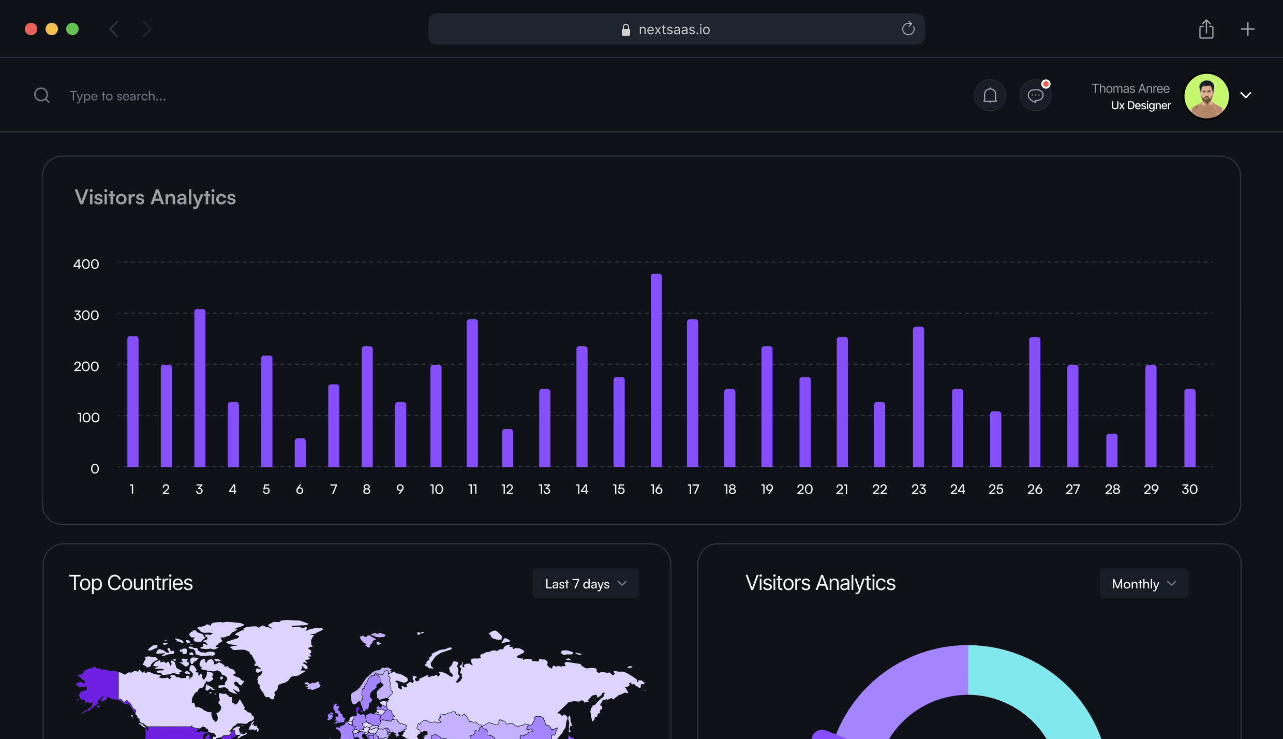
Task: Click the notification bell icon
Action: pos(990,96)
